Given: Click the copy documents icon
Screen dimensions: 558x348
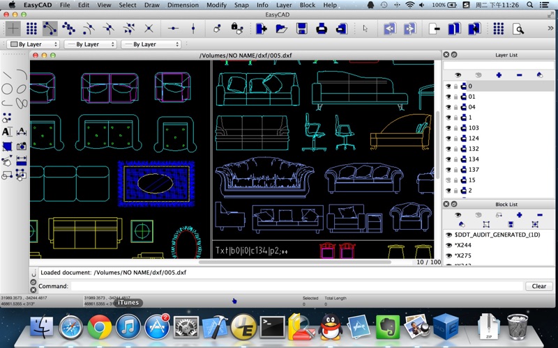Looking at the screenshot, I should pyautogui.click(x=455, y=29).
